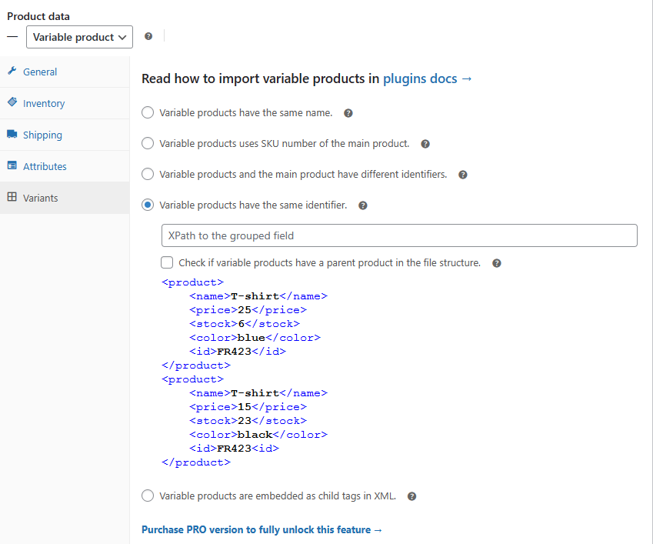Select 'uses SKU number of the main product' radio

[148, 144]
